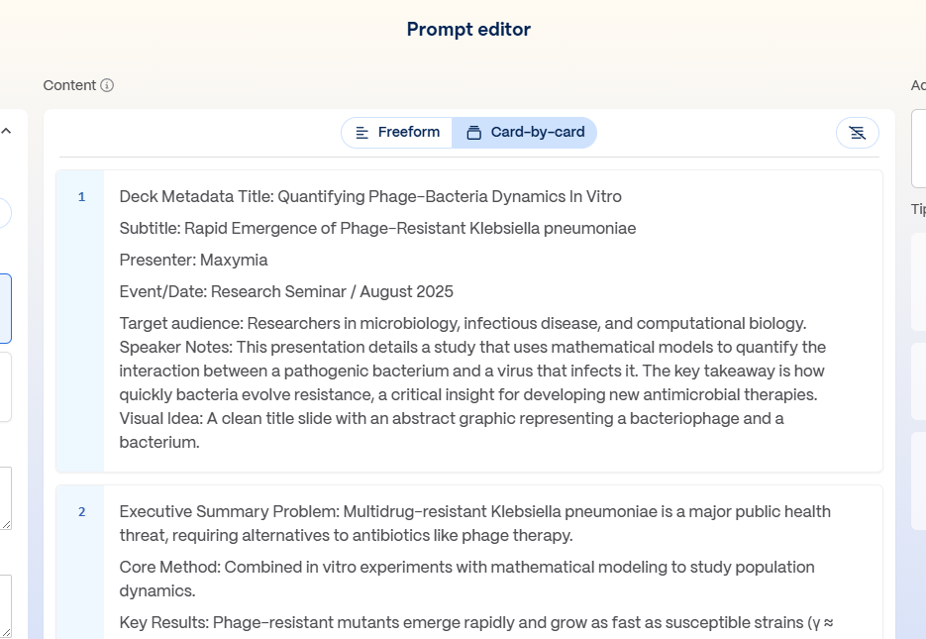Image resolution: width=926 pixels, height=639 pixels.
Task: Click the Target audience paragraph
Action: click(463, 324)
